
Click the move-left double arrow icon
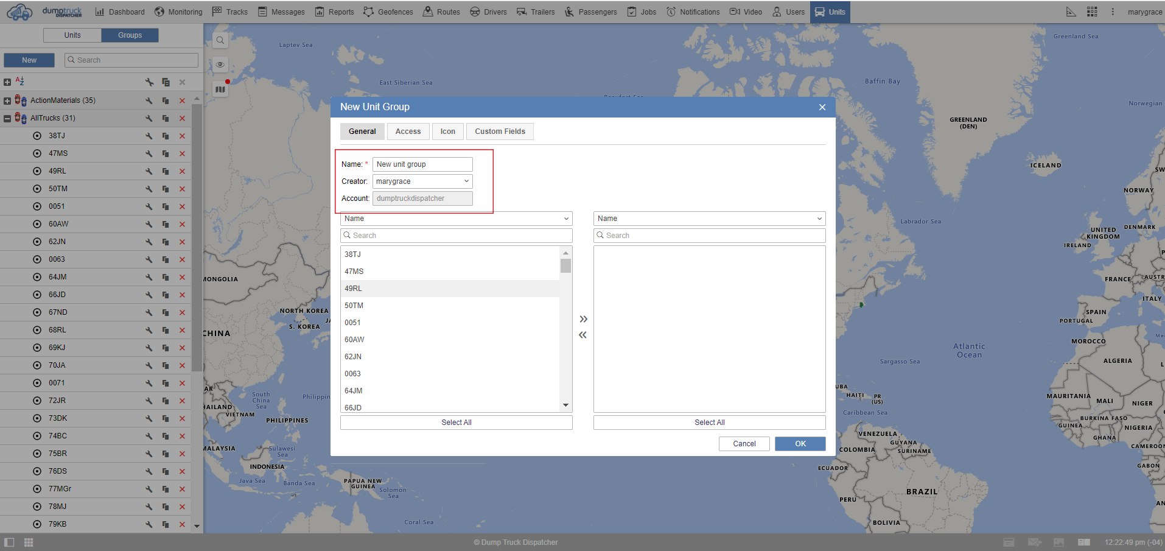click(583, 335)
